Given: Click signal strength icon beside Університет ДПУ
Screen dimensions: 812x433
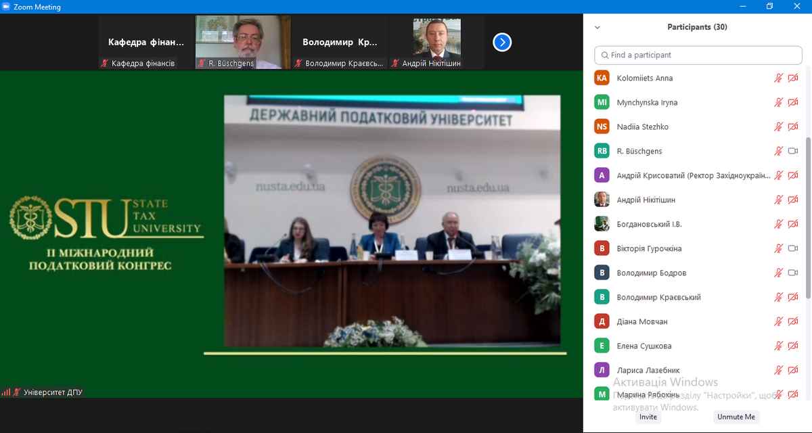Looking at the screenshot, I should pyautogui.click(x=6, y=392).
